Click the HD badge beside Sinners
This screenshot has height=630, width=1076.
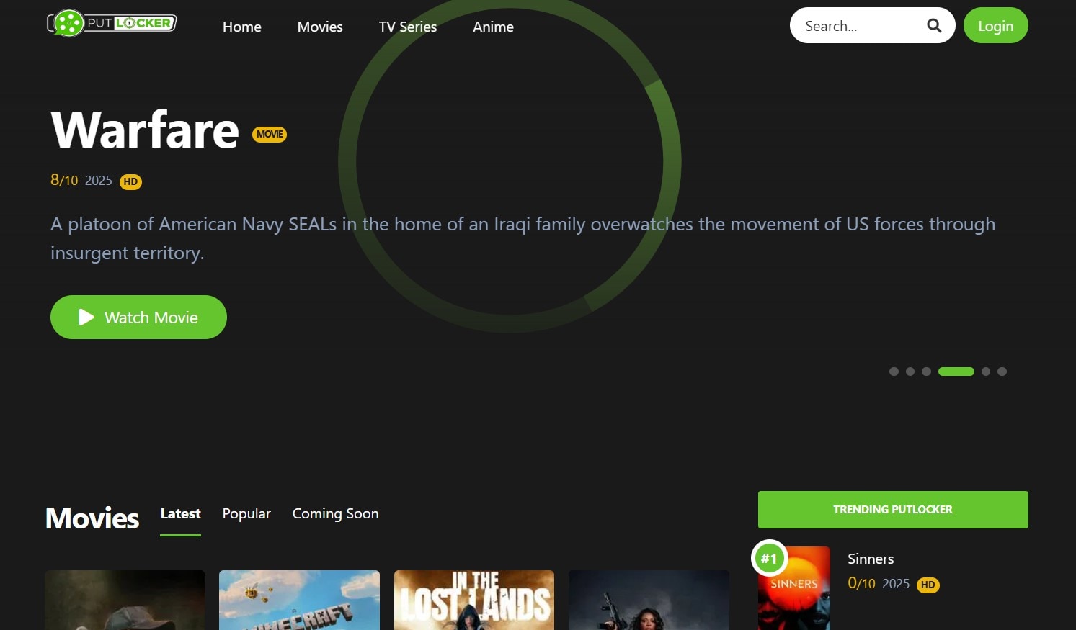[x=928, y=585]
